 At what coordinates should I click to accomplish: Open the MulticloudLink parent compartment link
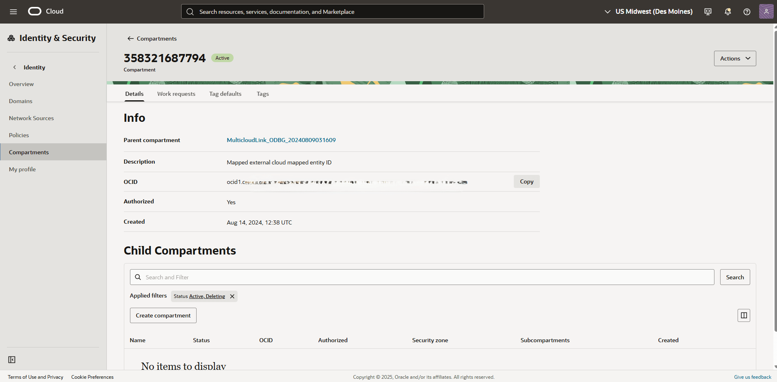(281, 140)
